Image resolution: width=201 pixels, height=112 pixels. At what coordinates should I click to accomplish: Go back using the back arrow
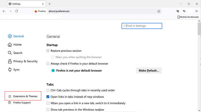coord(4,11)
